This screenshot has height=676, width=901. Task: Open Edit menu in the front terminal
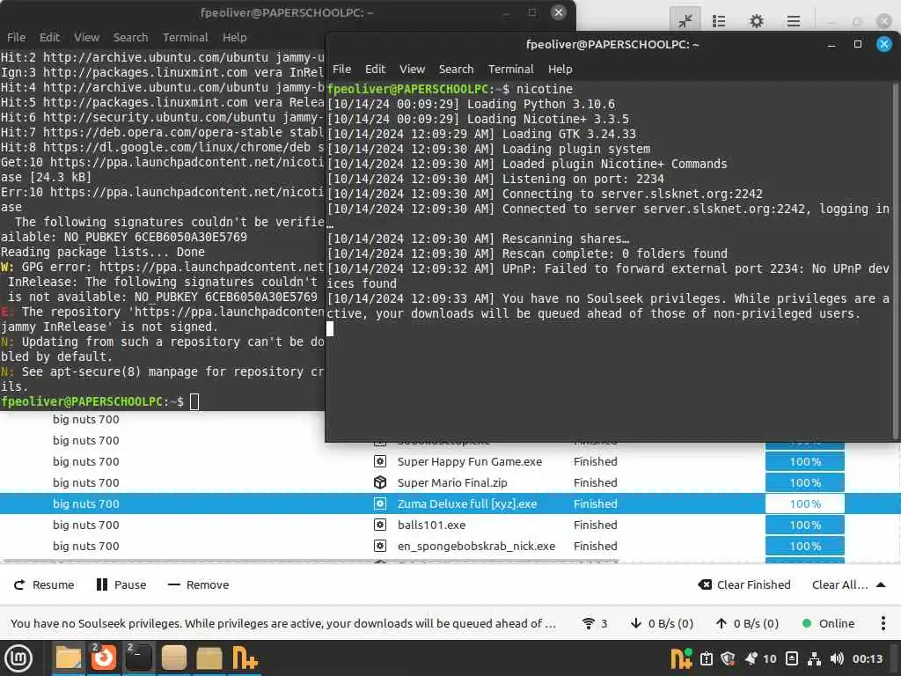[x=375, y=69]
